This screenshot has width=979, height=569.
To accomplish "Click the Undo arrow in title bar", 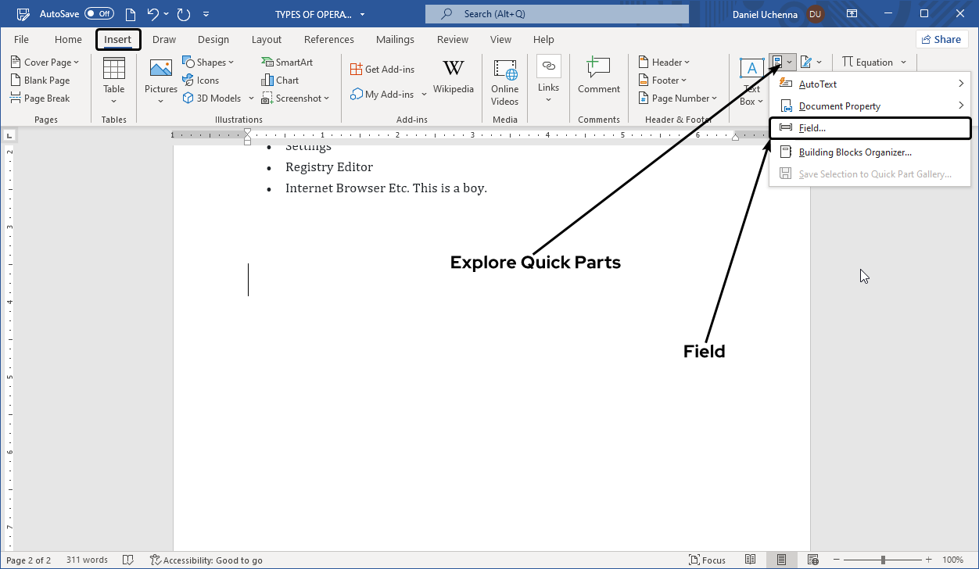I will 153,14.
